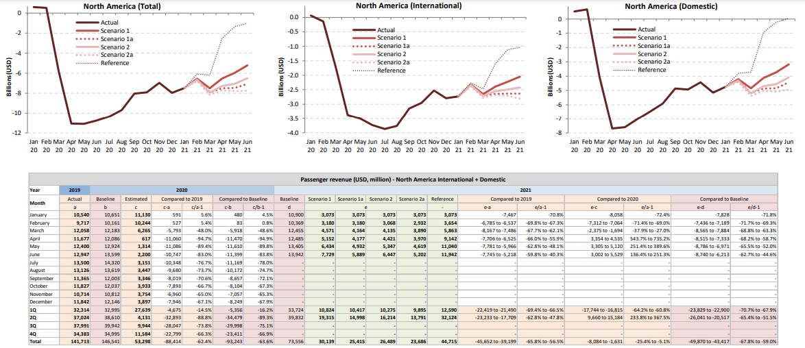Click the 'Scenario 1a' column header in table
Screen dimensions: 805x348
350,199
